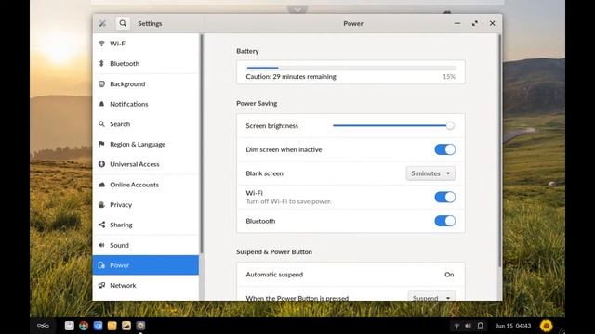Click 'Turn off Wi-Fi to save power' text

click(x=288, y=201)
